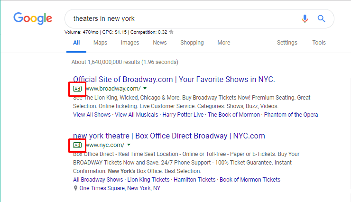
Task: Open the One Times Square, New York, NY address
Action: pyautogui.click(x=120, y=188)
